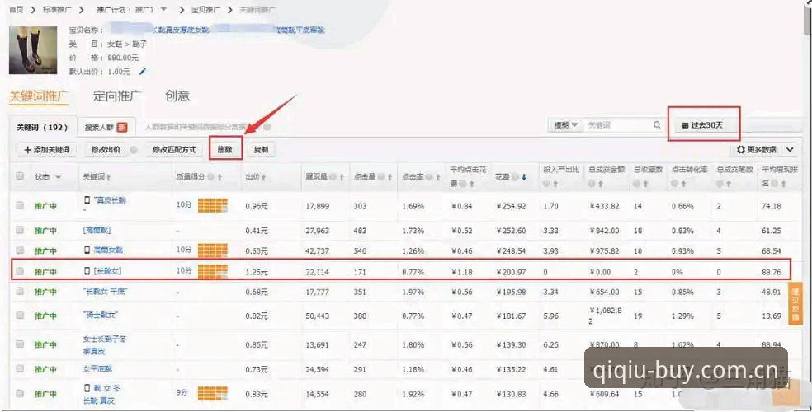
Task: Click the boots product thumbnail image
Action: pos(33,50)
